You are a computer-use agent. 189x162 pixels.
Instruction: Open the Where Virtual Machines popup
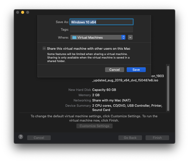click(98, 37)
